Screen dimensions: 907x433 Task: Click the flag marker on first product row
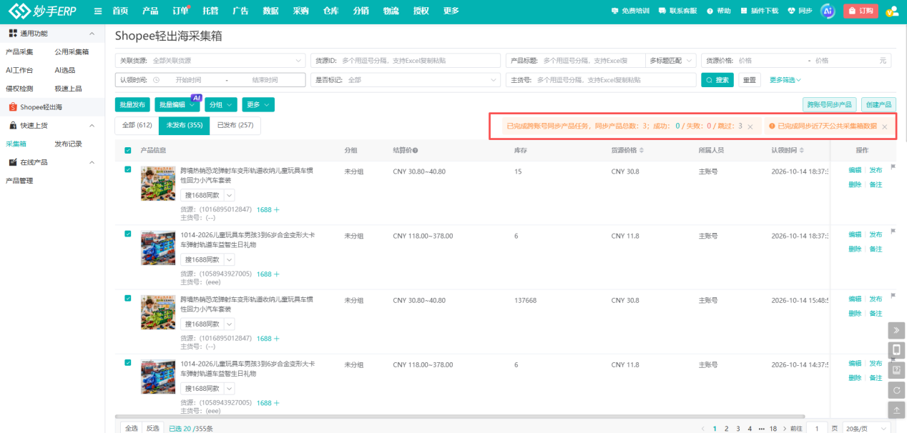click(x=893, y=167)
